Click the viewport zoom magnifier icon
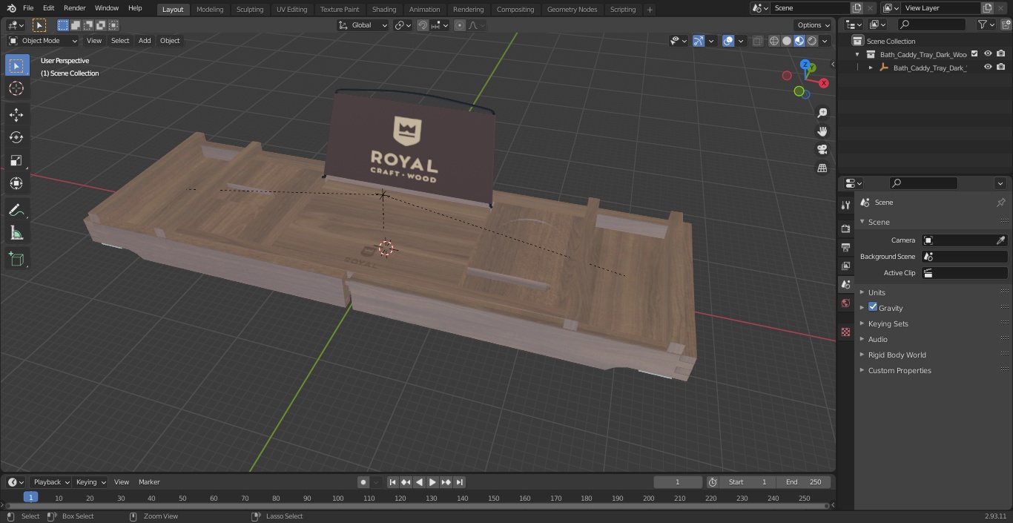 tap(822, 113)
